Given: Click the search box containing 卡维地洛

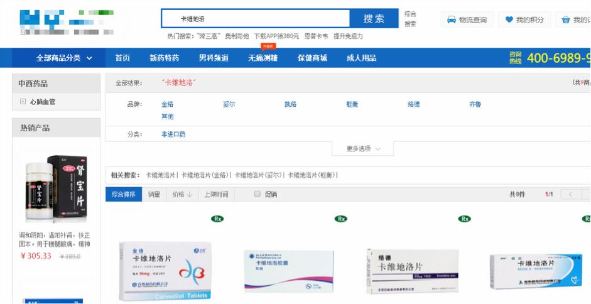Looking at the screenshot, I should 256,18.
